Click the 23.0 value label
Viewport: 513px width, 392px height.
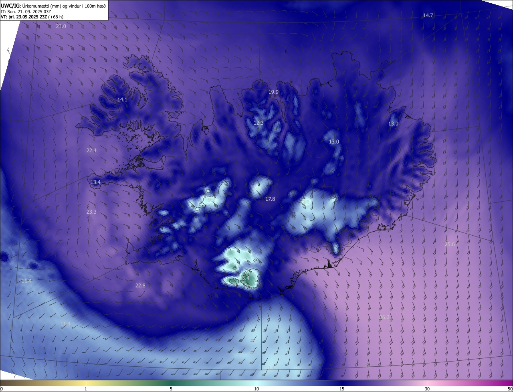point(61,26)
